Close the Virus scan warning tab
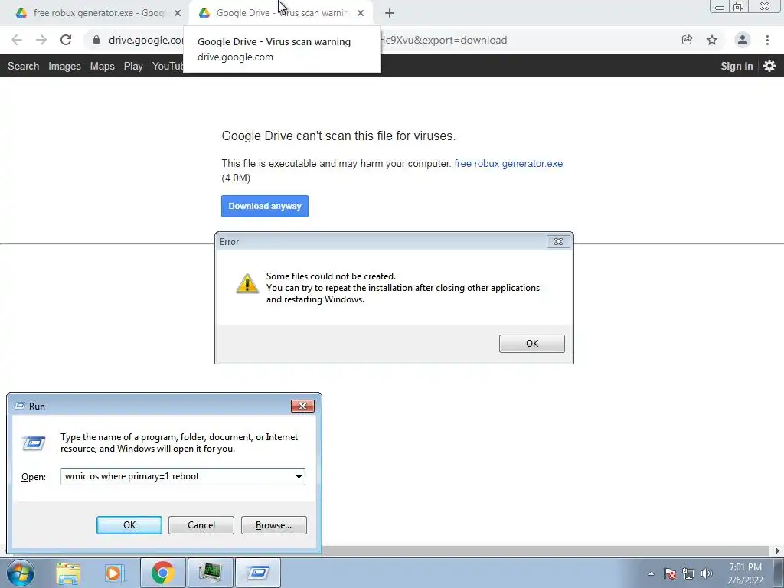Viewport: 784px width, 588px height. 361,13
